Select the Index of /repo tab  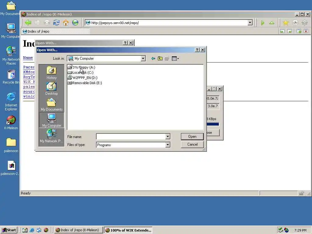click(56, 31)
